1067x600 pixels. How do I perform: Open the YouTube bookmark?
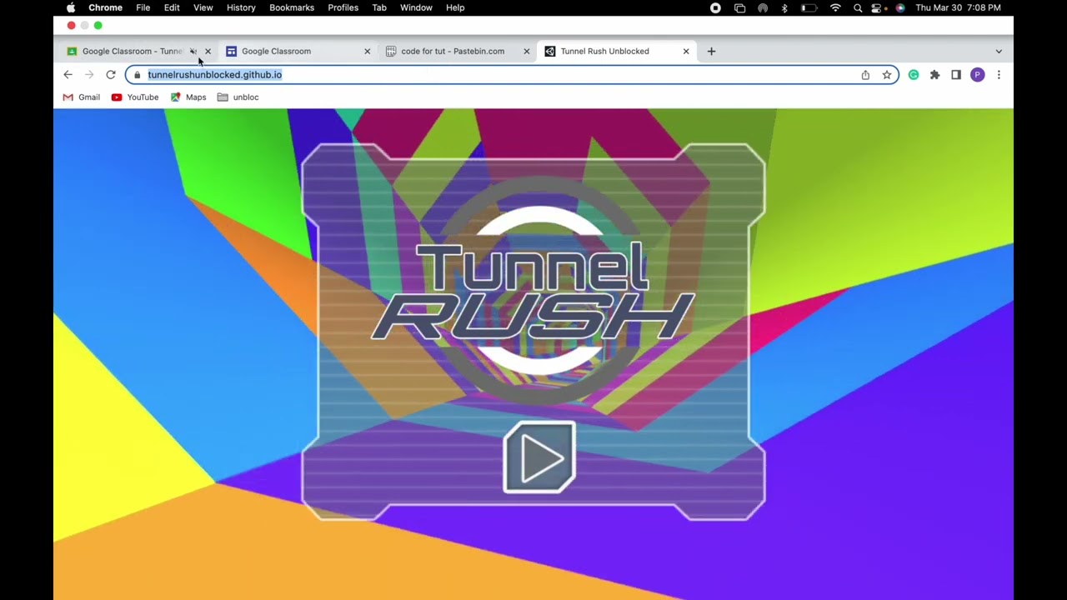[x=135, y=97]
